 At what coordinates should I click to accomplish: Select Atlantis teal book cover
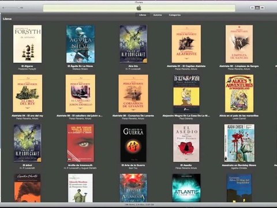click(186, 188)
